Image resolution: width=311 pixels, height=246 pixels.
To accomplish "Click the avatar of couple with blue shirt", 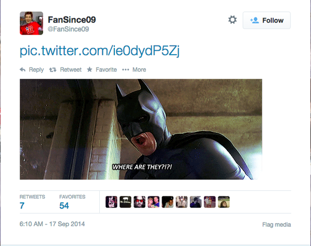I will (153, 202).
